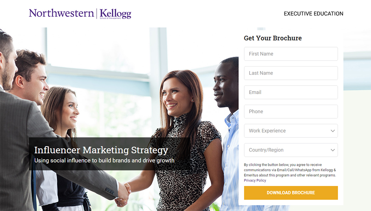The width and height of the screenshot is (371, 211).
Task: Click the Kellogg School of Management logo
Action: (x=115, y=14)
